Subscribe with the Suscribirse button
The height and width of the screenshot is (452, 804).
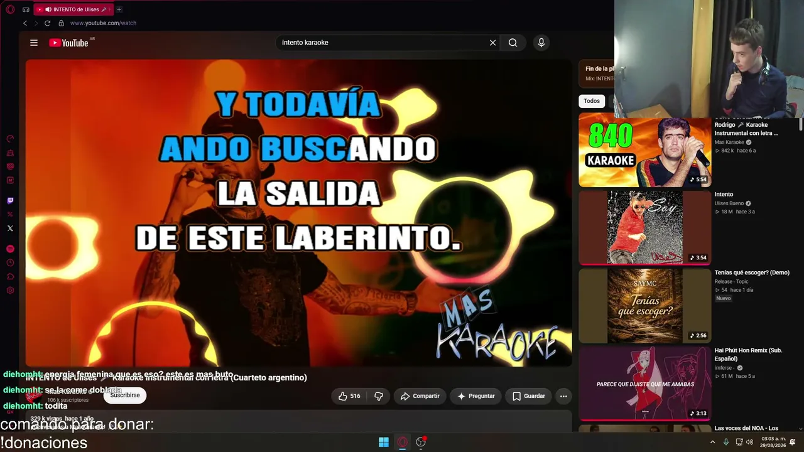pyautogui.click(x=125, y=395)
